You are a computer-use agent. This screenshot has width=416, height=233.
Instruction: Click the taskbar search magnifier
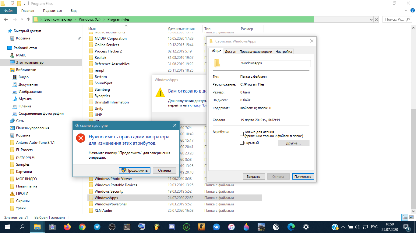tap(22, 227)
